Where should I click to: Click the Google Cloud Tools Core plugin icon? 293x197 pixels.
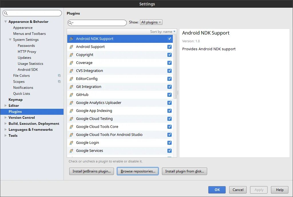coord(71,127)
